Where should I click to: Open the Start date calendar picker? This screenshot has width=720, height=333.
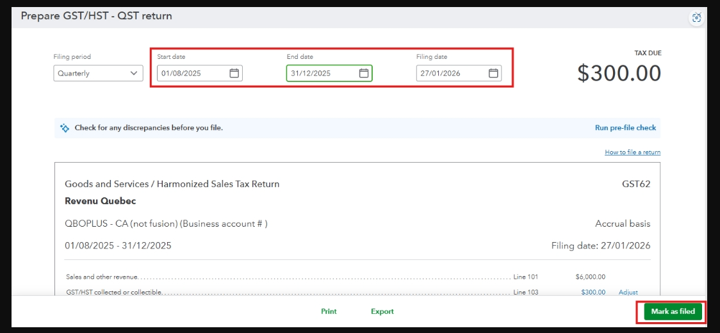(x=234, y=73)
